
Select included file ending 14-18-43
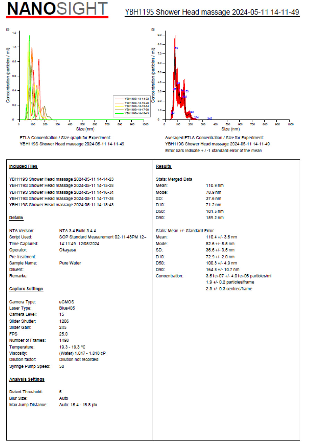click(61, 205)
